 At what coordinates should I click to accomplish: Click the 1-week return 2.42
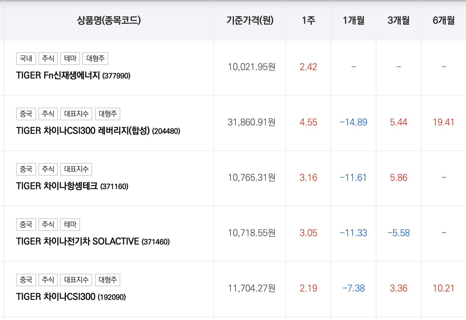tap(308, 67)
